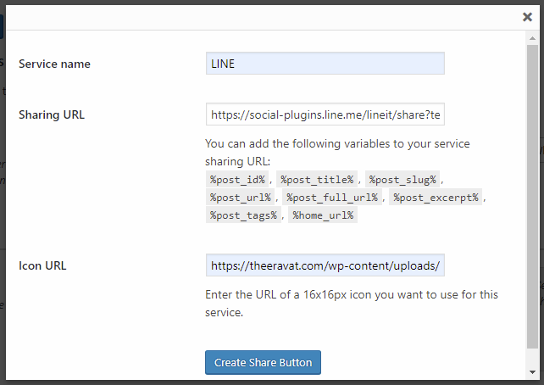Click the Icon URL label

(x=42, y=265)
